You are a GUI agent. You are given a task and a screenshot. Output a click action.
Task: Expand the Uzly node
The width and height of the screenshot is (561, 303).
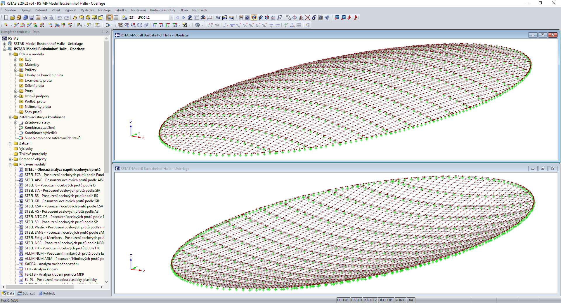[x=16, y=59]
